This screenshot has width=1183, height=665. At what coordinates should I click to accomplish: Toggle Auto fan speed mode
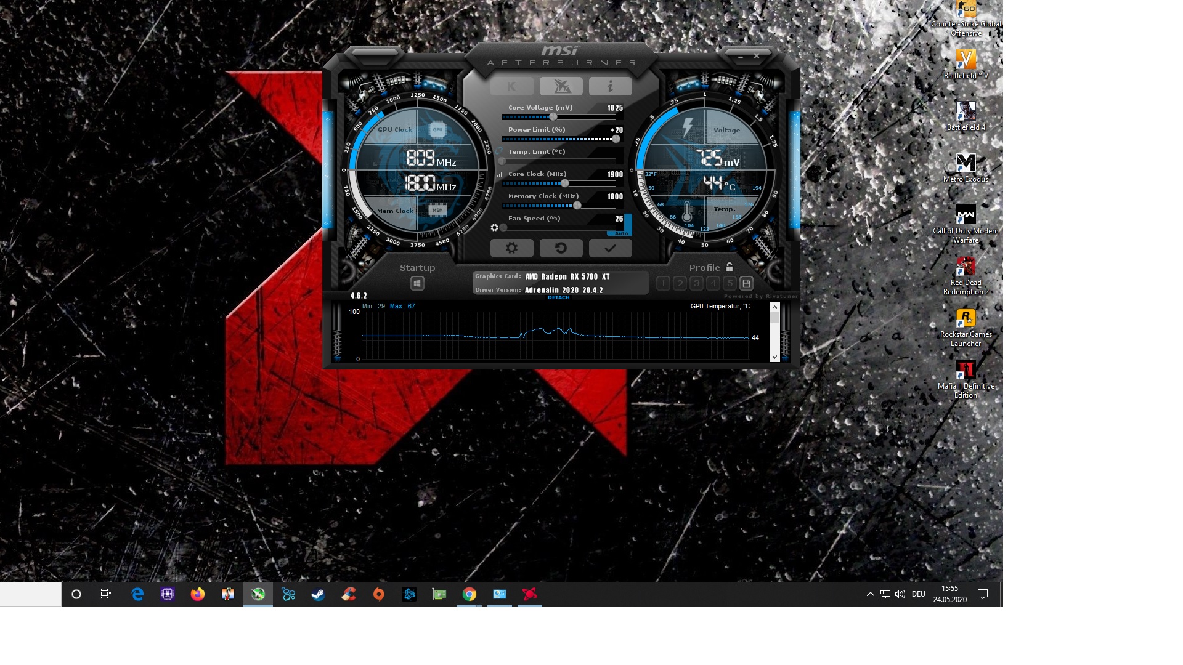621,233
